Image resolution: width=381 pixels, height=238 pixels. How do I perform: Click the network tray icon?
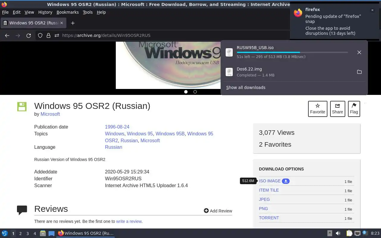(357, 233)
